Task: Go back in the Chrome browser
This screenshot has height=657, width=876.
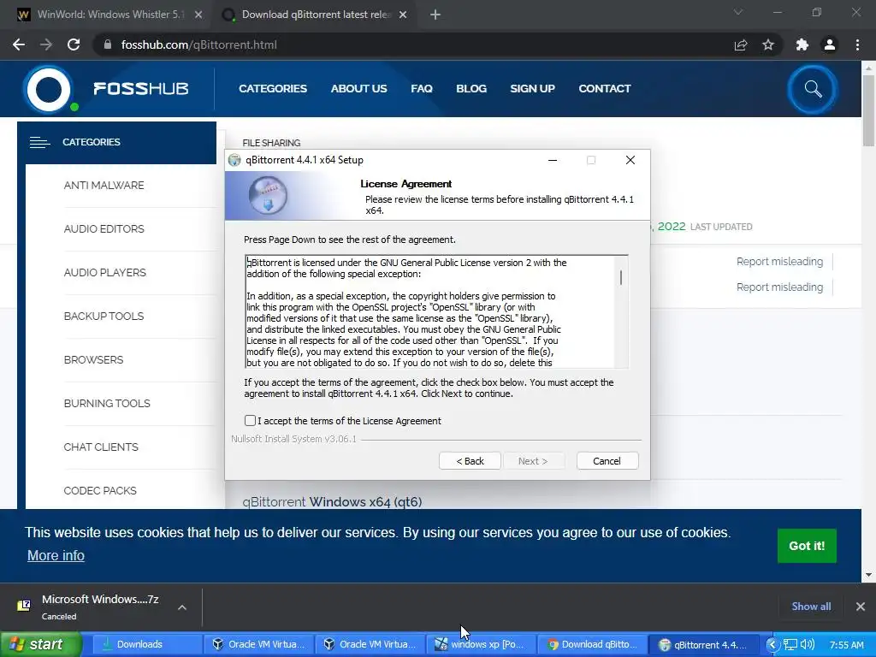Action: 19,44
